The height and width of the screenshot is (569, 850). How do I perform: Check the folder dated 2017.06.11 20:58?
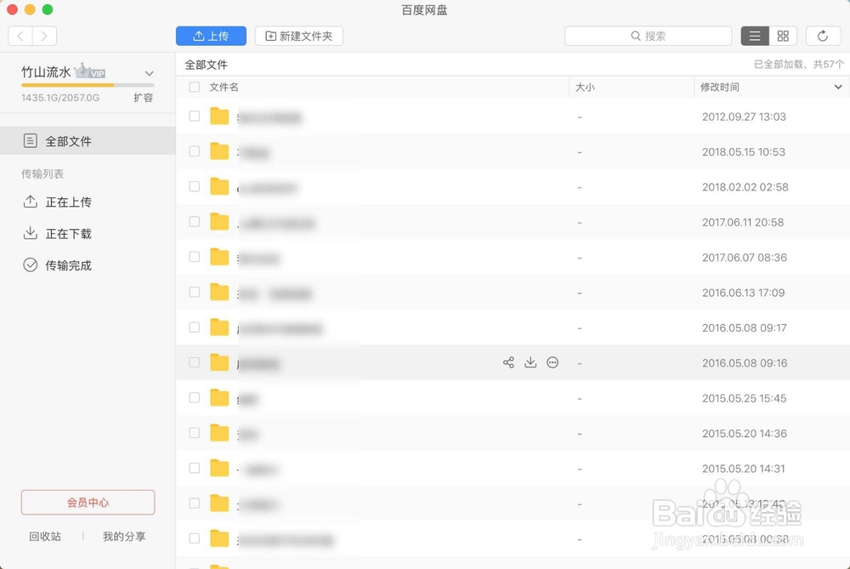click(x=194, y=222)
